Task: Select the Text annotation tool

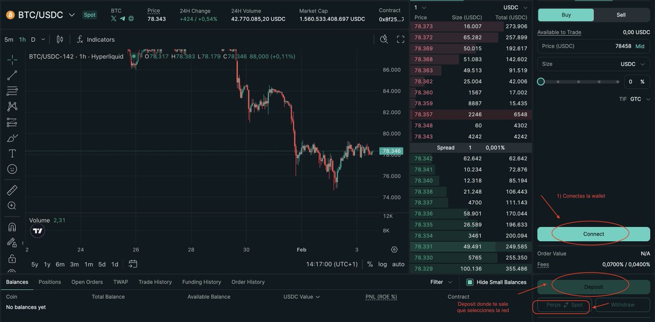Action: pyautogui.click(x=12, y=153)
